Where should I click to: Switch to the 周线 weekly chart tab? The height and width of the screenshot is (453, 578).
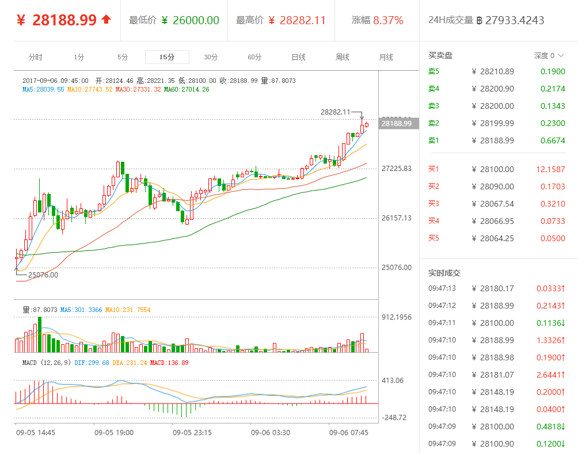343,57
